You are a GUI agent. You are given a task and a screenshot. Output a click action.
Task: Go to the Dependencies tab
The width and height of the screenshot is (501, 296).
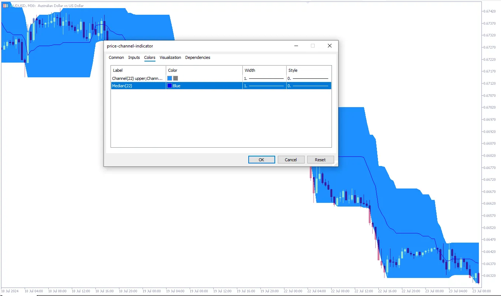[x=197, y=57]
